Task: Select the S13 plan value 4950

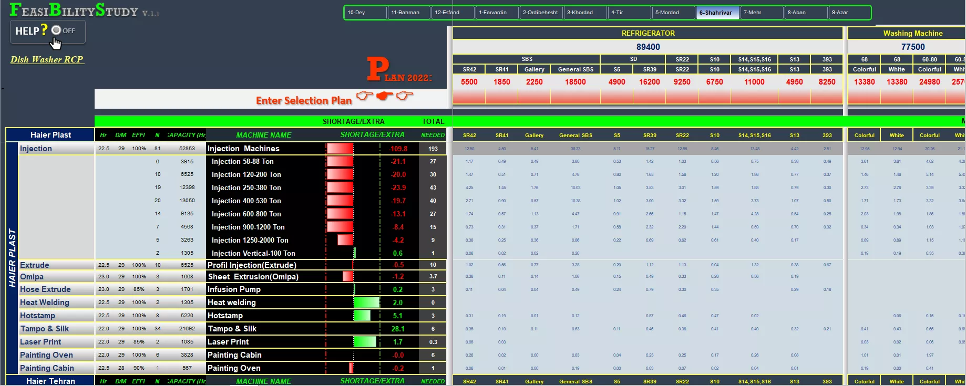Action: click(x=795, y=82)
